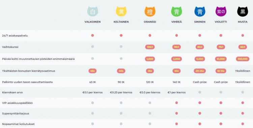
Task: Click the 45x wagering requirement badge
Action: point(92,71)
